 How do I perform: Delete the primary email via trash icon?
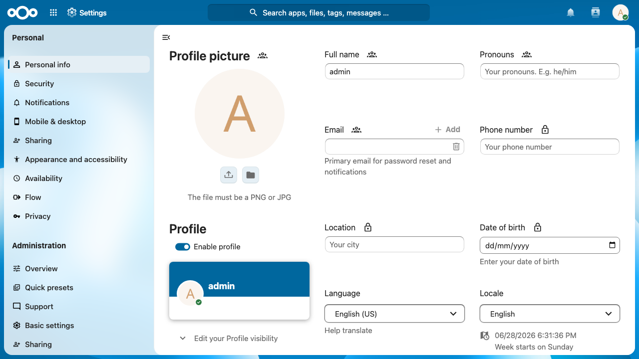pyautogui.click(x=456, y=147)
